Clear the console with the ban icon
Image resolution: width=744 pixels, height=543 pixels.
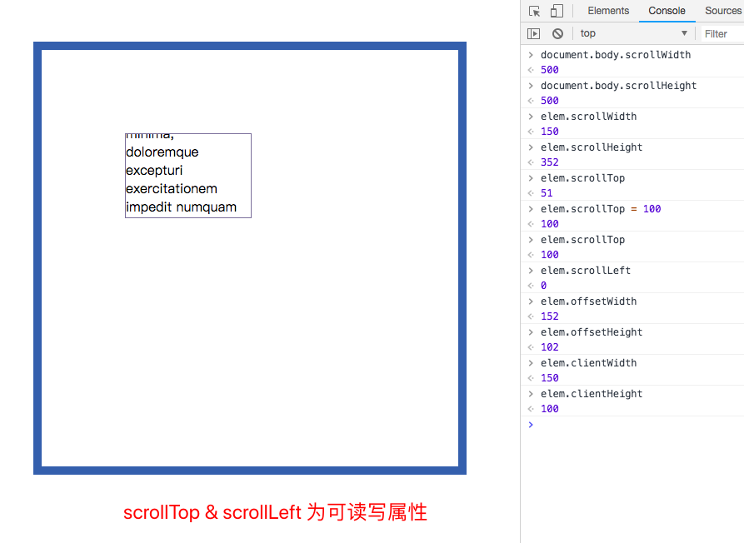pos(557,33)
